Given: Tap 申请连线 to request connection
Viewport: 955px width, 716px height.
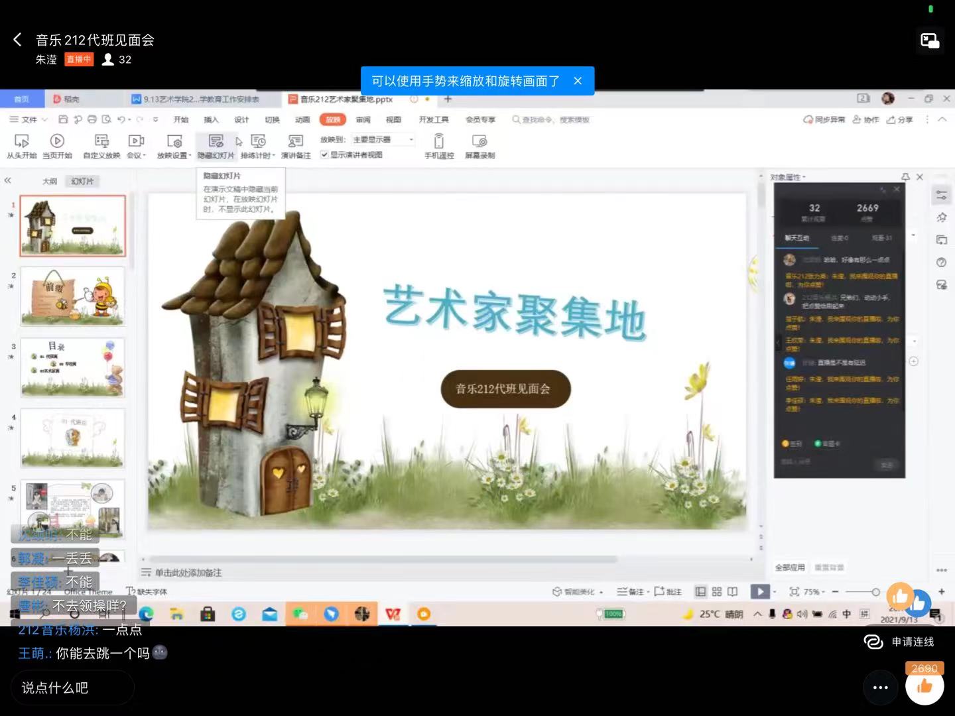Looking at the screenshot, I should pyautogui.click(x=899, y=642).
